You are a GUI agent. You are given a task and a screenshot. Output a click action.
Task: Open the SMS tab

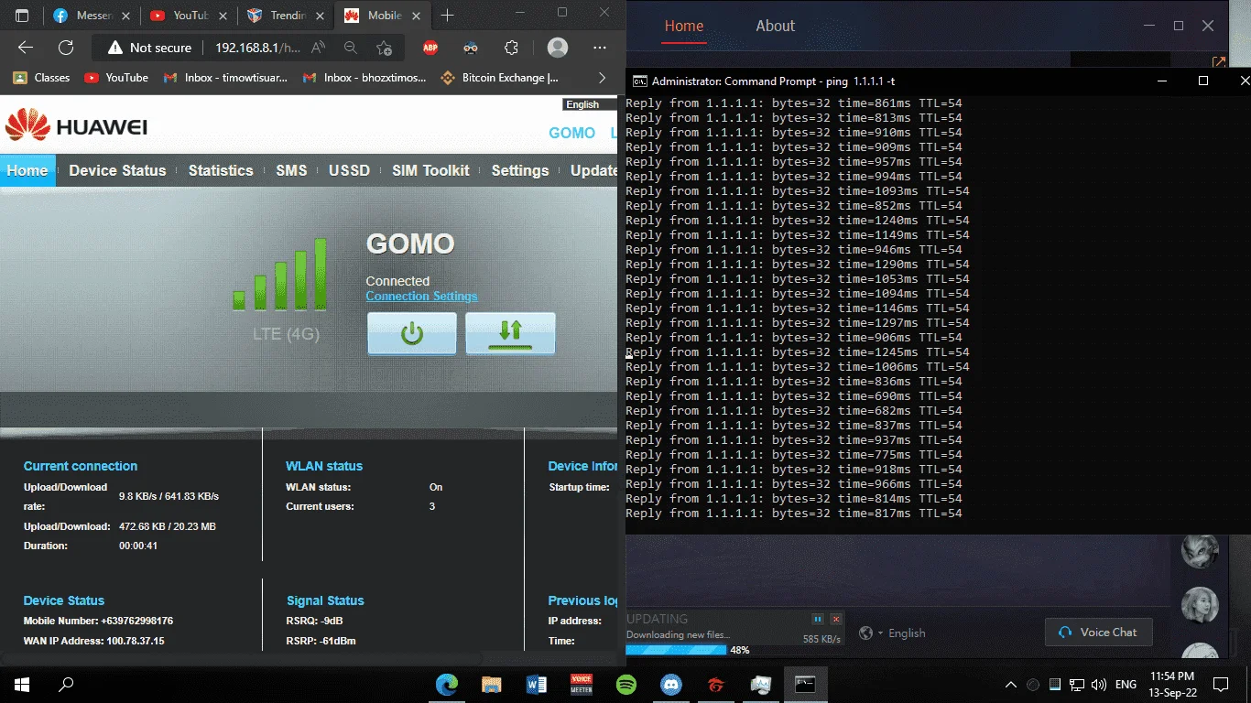(291, 170)
